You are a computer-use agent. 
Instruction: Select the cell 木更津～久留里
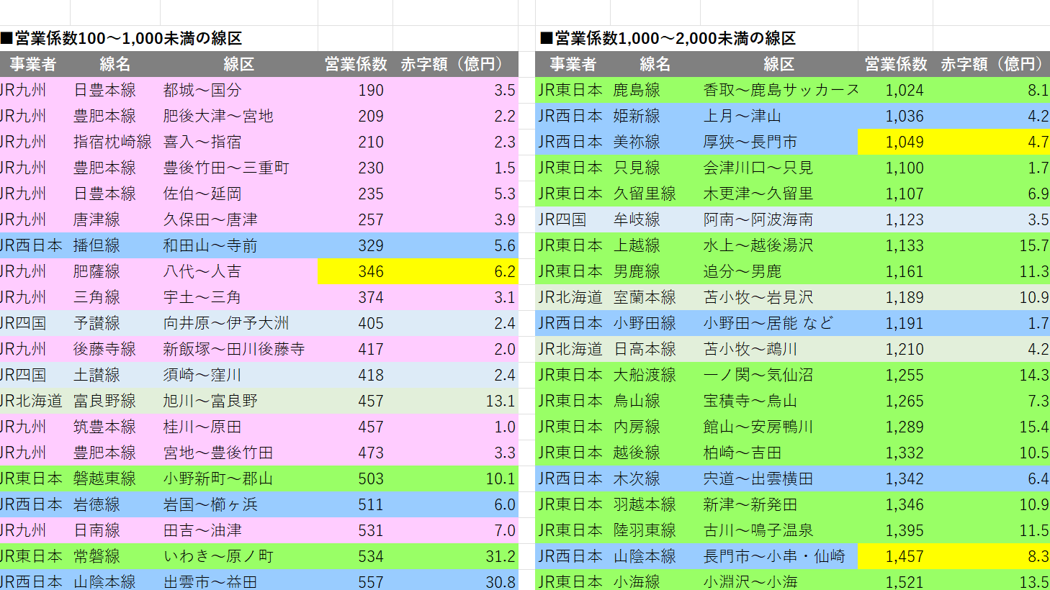(x=779, y=194)
